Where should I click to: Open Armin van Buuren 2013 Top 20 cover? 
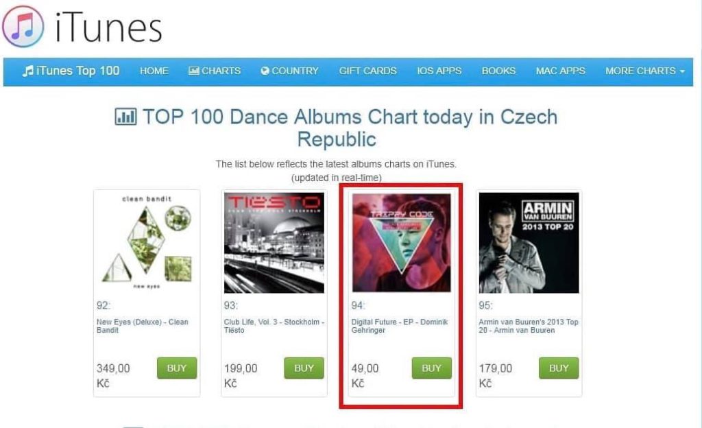point(529,243)
